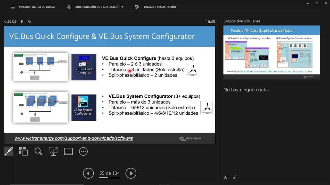Open victronenergy.com support-and-downloads software link
The height and width of the screenshot is (185, 330).
(x=74, y=138)
